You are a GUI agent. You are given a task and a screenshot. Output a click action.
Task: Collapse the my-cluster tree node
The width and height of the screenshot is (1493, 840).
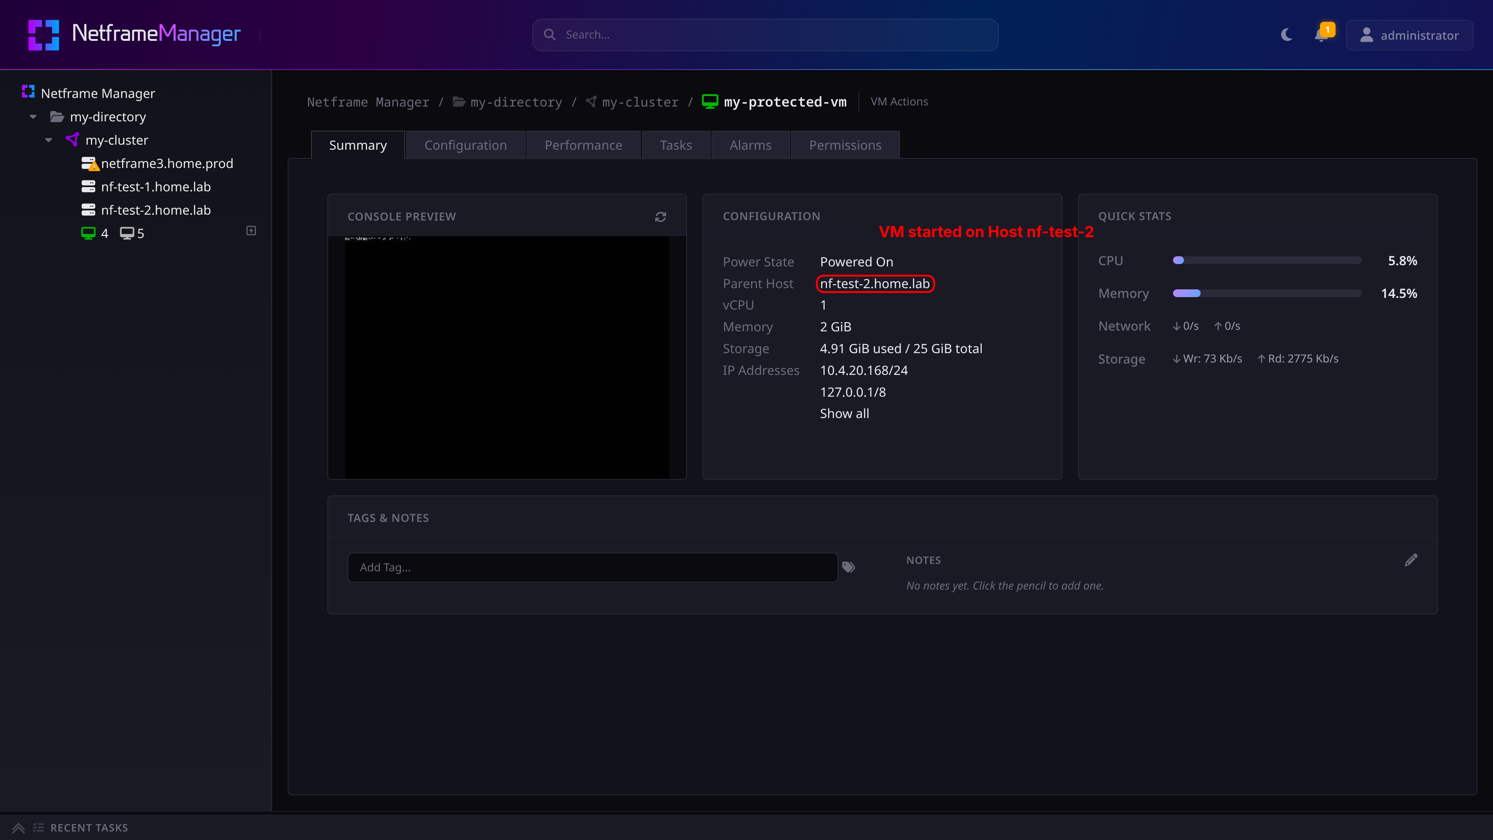tap(49, 140)
